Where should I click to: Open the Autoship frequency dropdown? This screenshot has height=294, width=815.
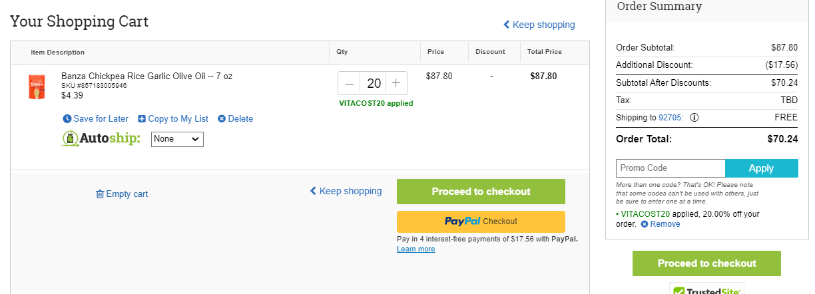point(177,139)
